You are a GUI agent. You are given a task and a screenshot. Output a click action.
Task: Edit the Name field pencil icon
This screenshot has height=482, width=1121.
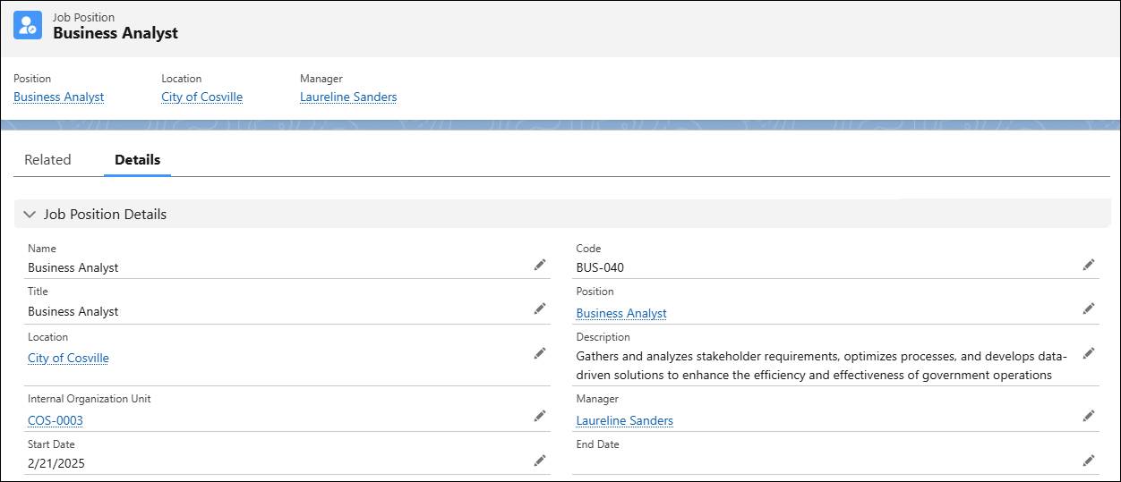[x=540, y=265]
